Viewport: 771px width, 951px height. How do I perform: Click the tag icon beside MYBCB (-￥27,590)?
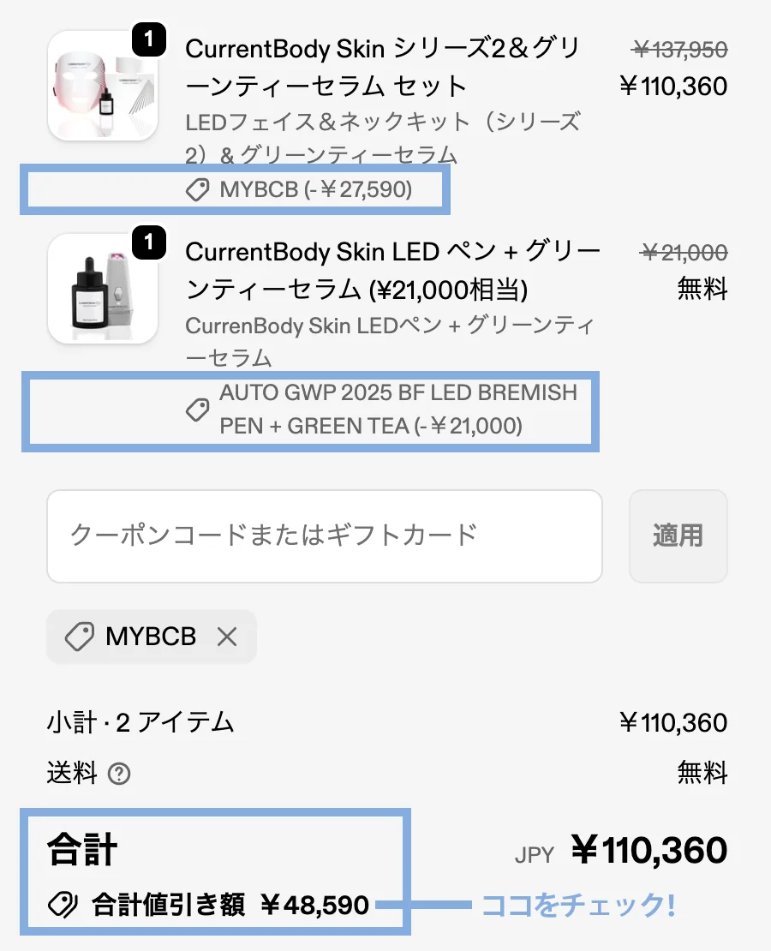pyautogui.click(x=198, y=190)
